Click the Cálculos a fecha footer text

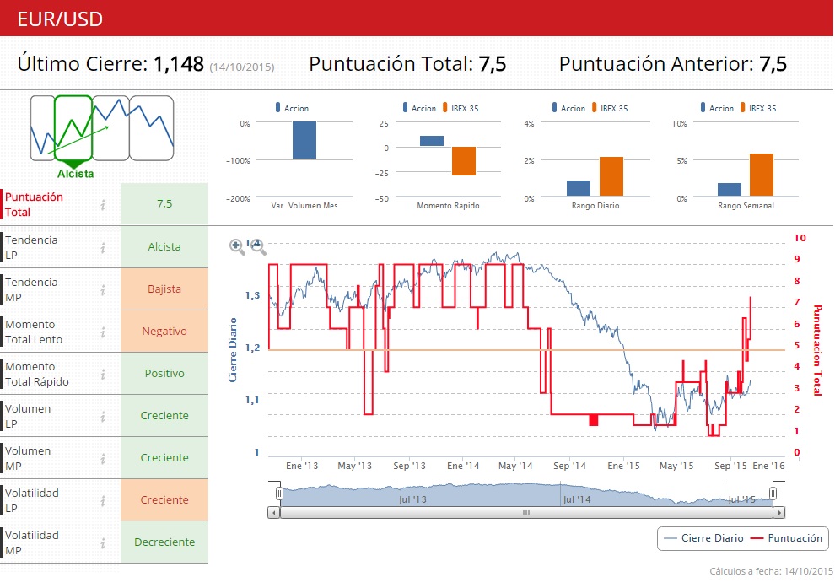coord(771,571)
